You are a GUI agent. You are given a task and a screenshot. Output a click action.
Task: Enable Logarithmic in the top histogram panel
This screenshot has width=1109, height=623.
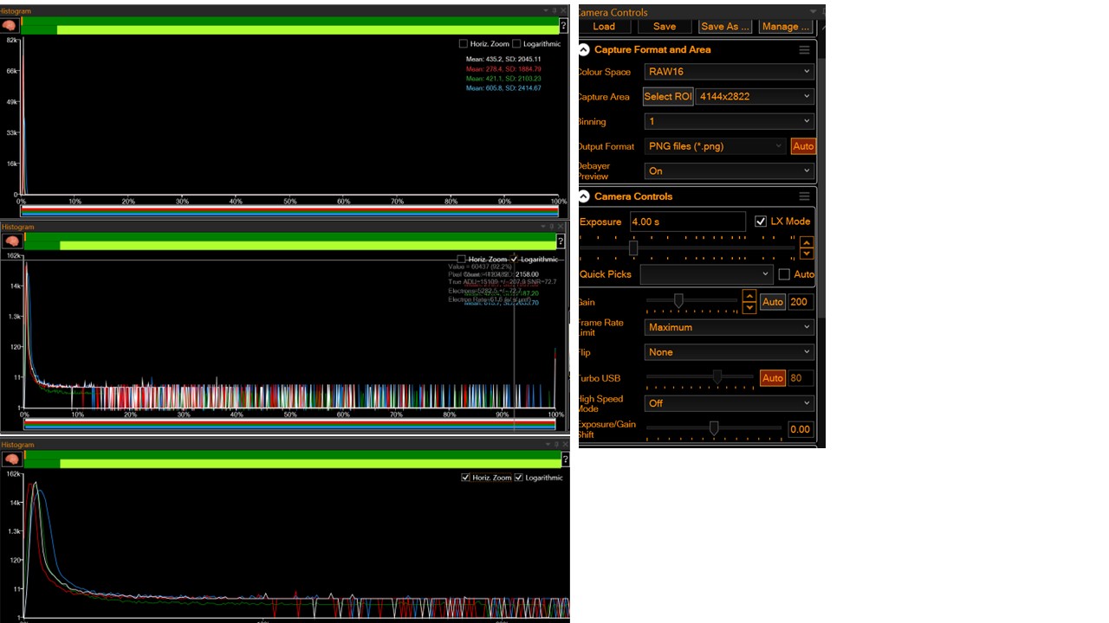click(x=516, y=43)
